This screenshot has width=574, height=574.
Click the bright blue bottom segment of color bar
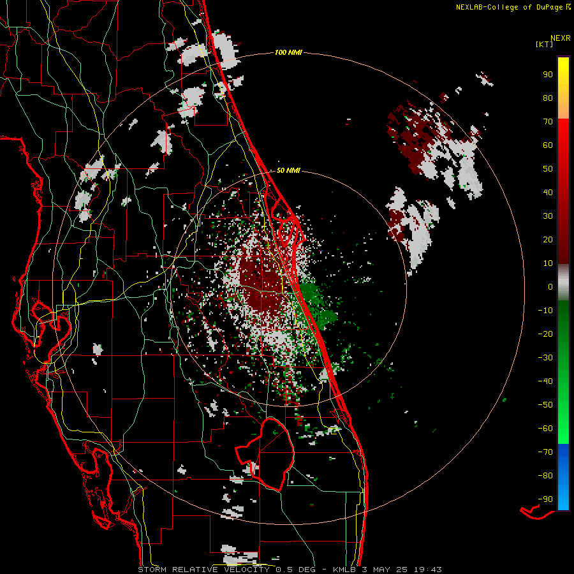tap(563, 477)
